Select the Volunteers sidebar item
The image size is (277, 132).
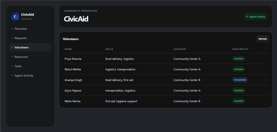click(30, 48)
